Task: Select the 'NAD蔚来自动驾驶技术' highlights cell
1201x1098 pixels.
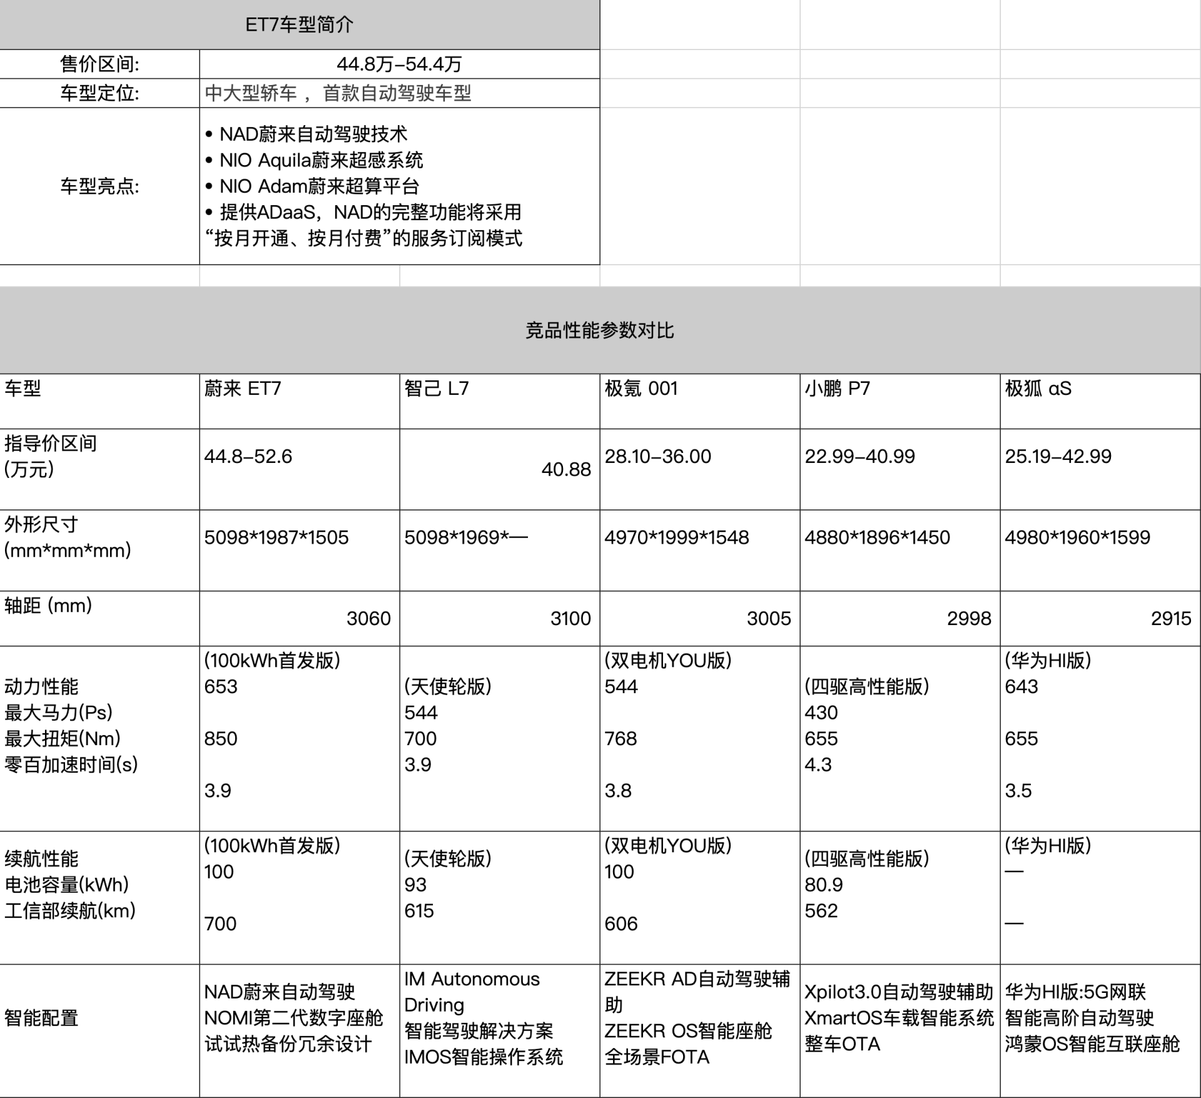Action: pos(400,186)
